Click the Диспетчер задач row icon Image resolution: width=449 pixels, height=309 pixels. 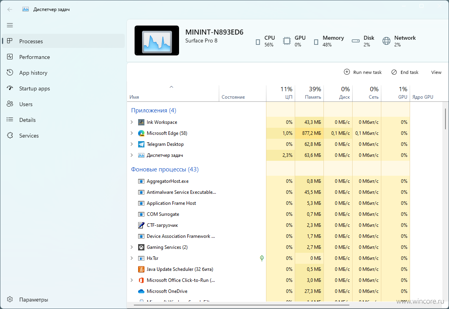(x=141, y=155)
